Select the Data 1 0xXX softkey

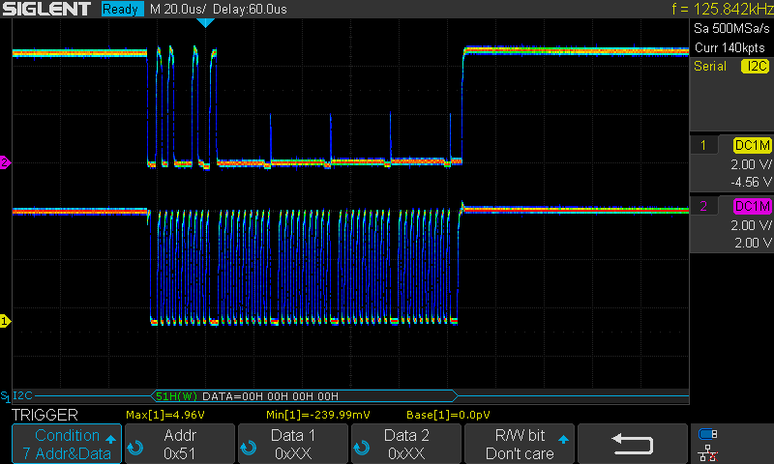[x=293, y=444]
